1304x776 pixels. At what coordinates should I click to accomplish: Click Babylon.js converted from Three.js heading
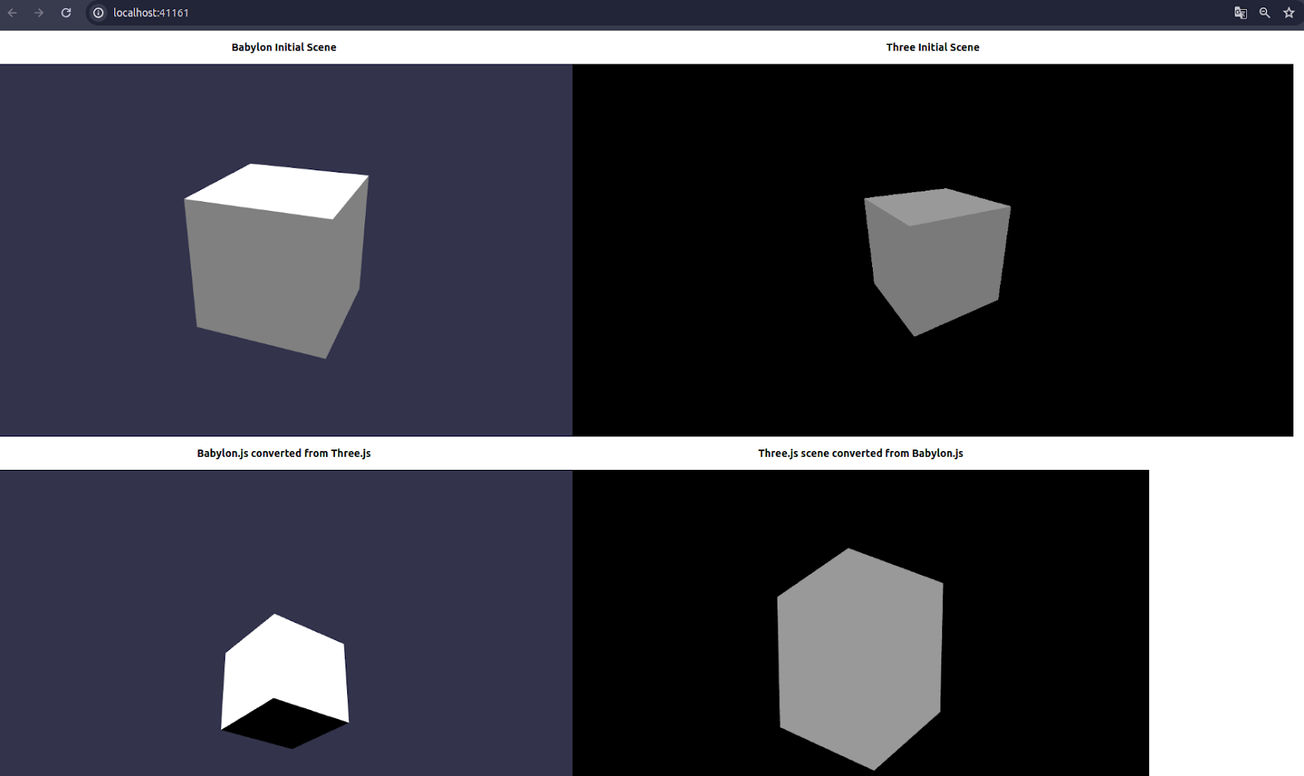click(x=284, y=454)
